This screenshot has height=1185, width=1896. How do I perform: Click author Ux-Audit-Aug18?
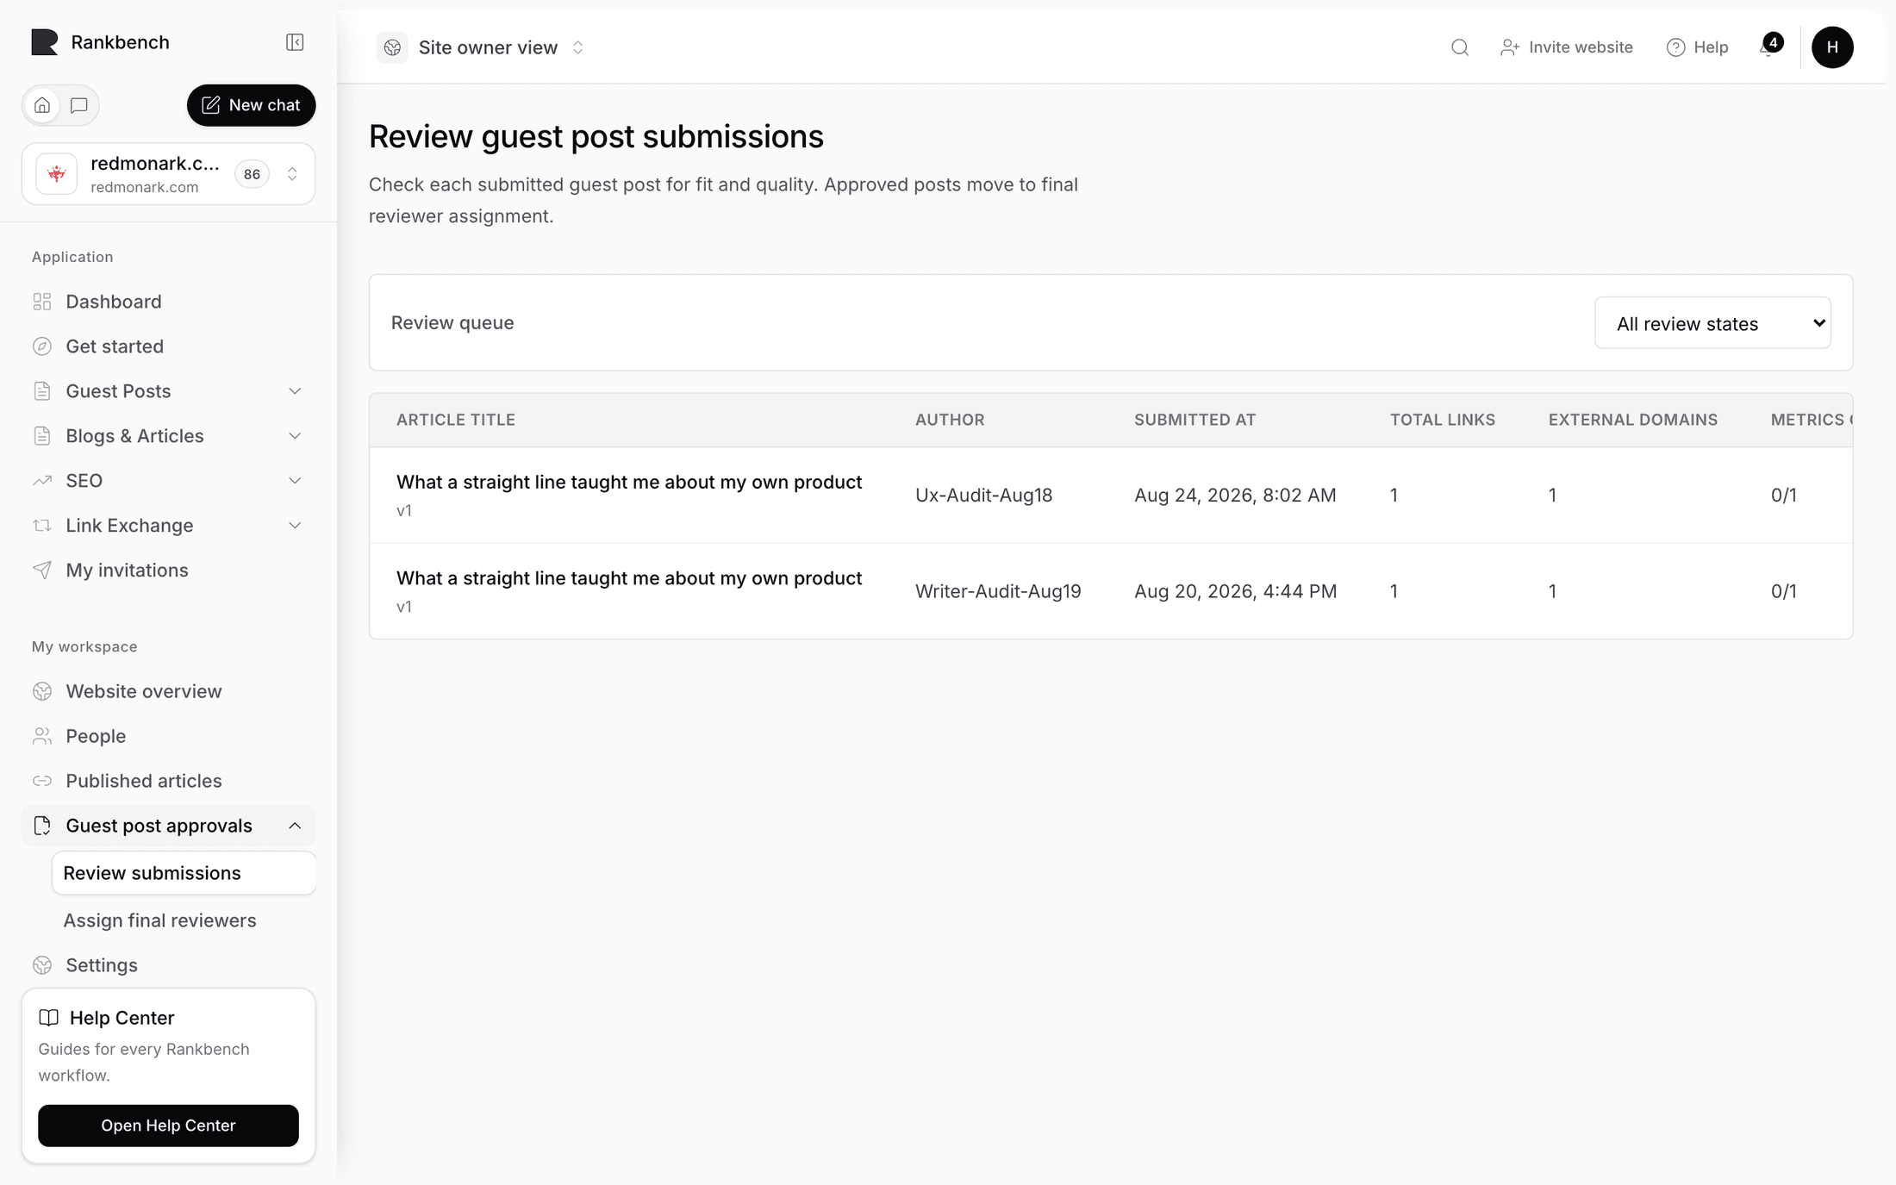click(x=983, y=495)
